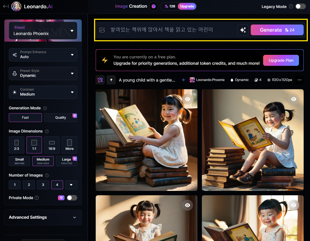Screen dimensions: 310x241
Task: Select Medium 1024×1024 image size
Action: click(x=43, y=161)
